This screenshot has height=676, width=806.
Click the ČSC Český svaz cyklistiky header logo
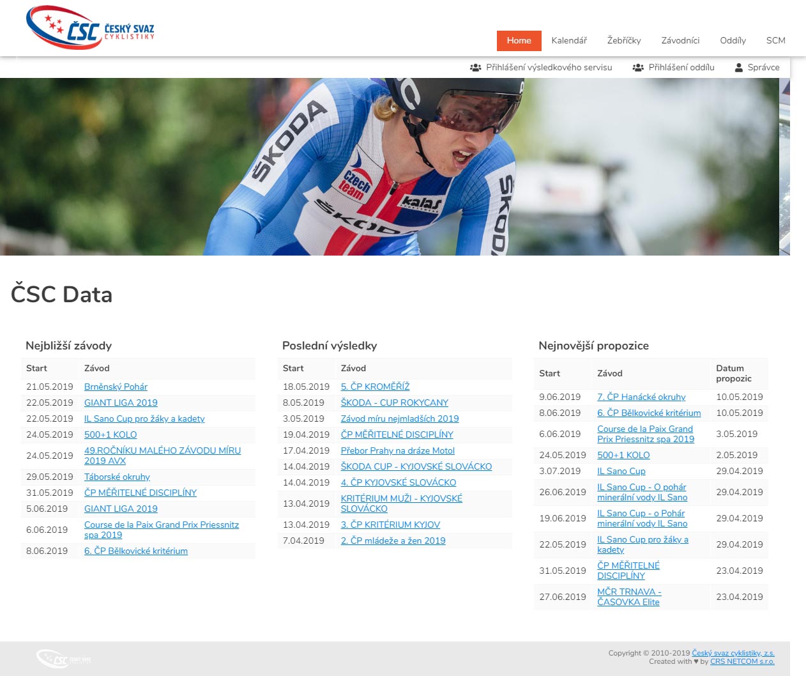tap(91, 28)
